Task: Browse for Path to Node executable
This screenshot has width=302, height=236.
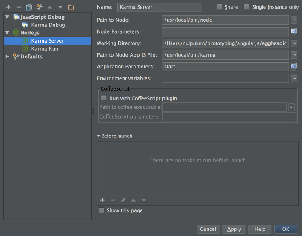Action: pyautogui.click(x=294, y=20)
